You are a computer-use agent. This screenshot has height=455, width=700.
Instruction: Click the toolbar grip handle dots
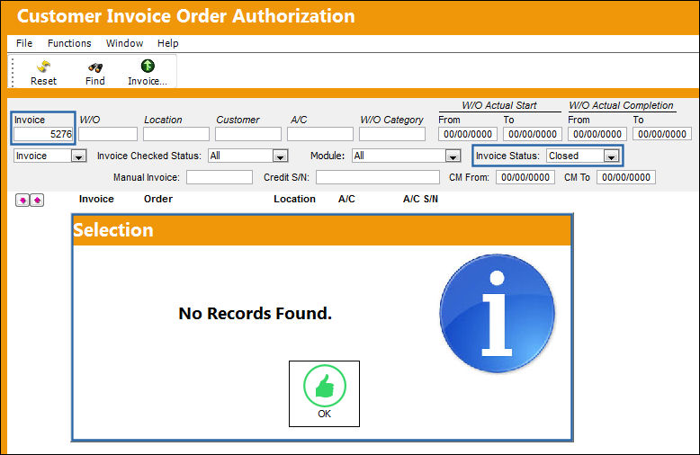pyautogui.click(x=13, y=71)
